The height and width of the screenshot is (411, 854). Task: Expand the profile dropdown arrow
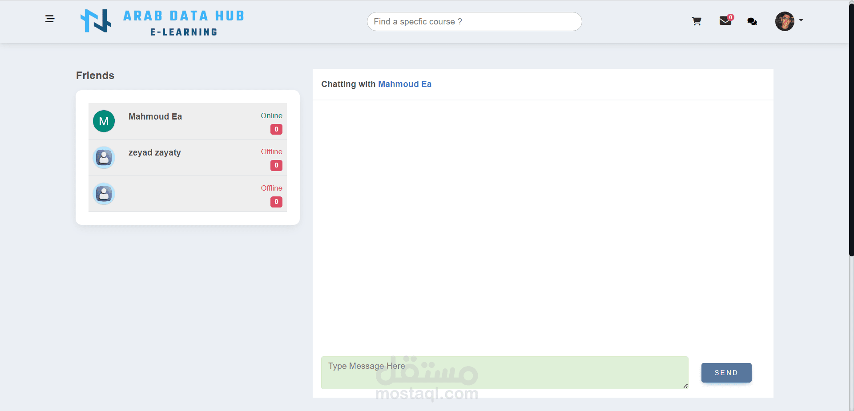(x=801, y=20)
